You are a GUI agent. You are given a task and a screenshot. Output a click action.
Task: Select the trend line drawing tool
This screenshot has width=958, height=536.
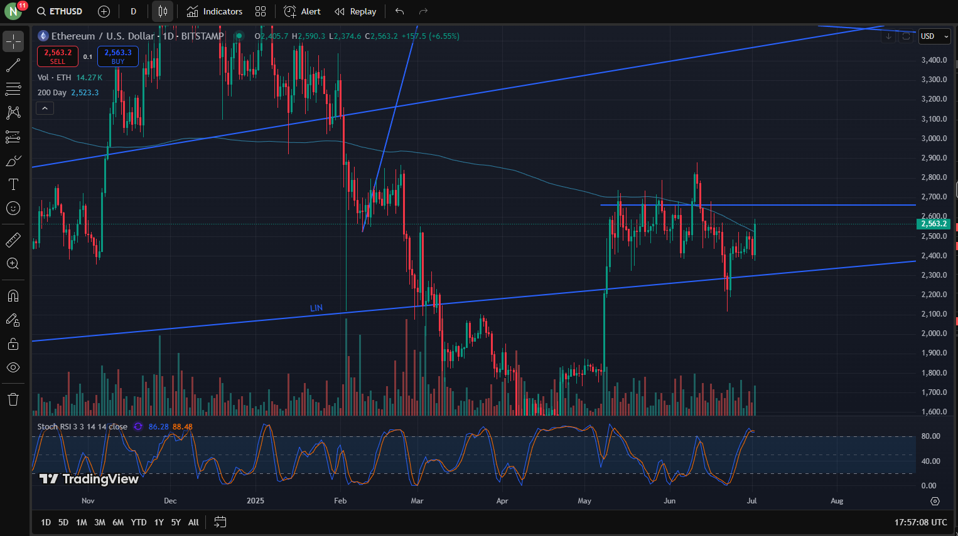point(13,65)
